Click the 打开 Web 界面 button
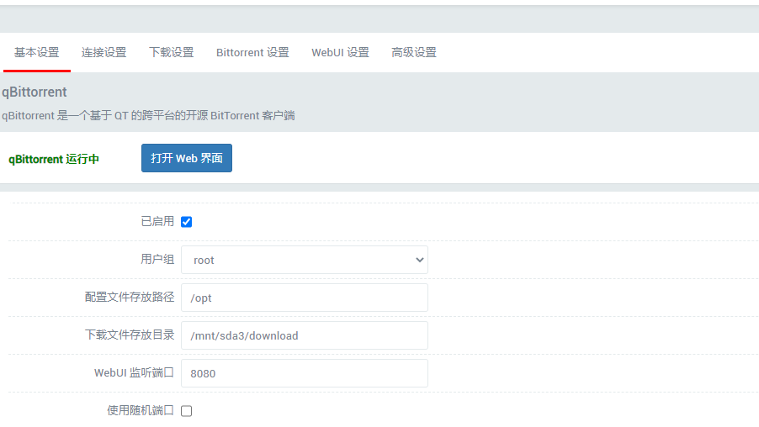 187,158
